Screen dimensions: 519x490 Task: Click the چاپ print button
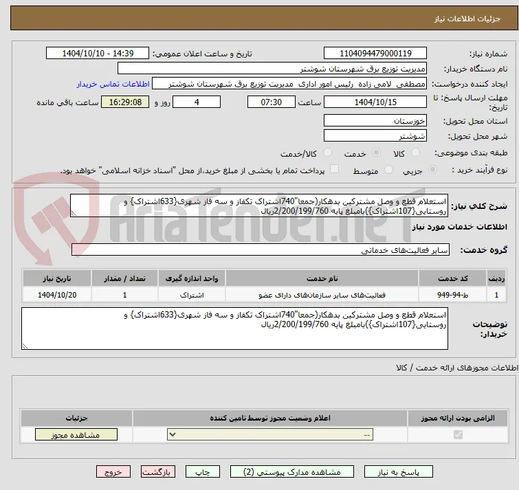(203, 472)
